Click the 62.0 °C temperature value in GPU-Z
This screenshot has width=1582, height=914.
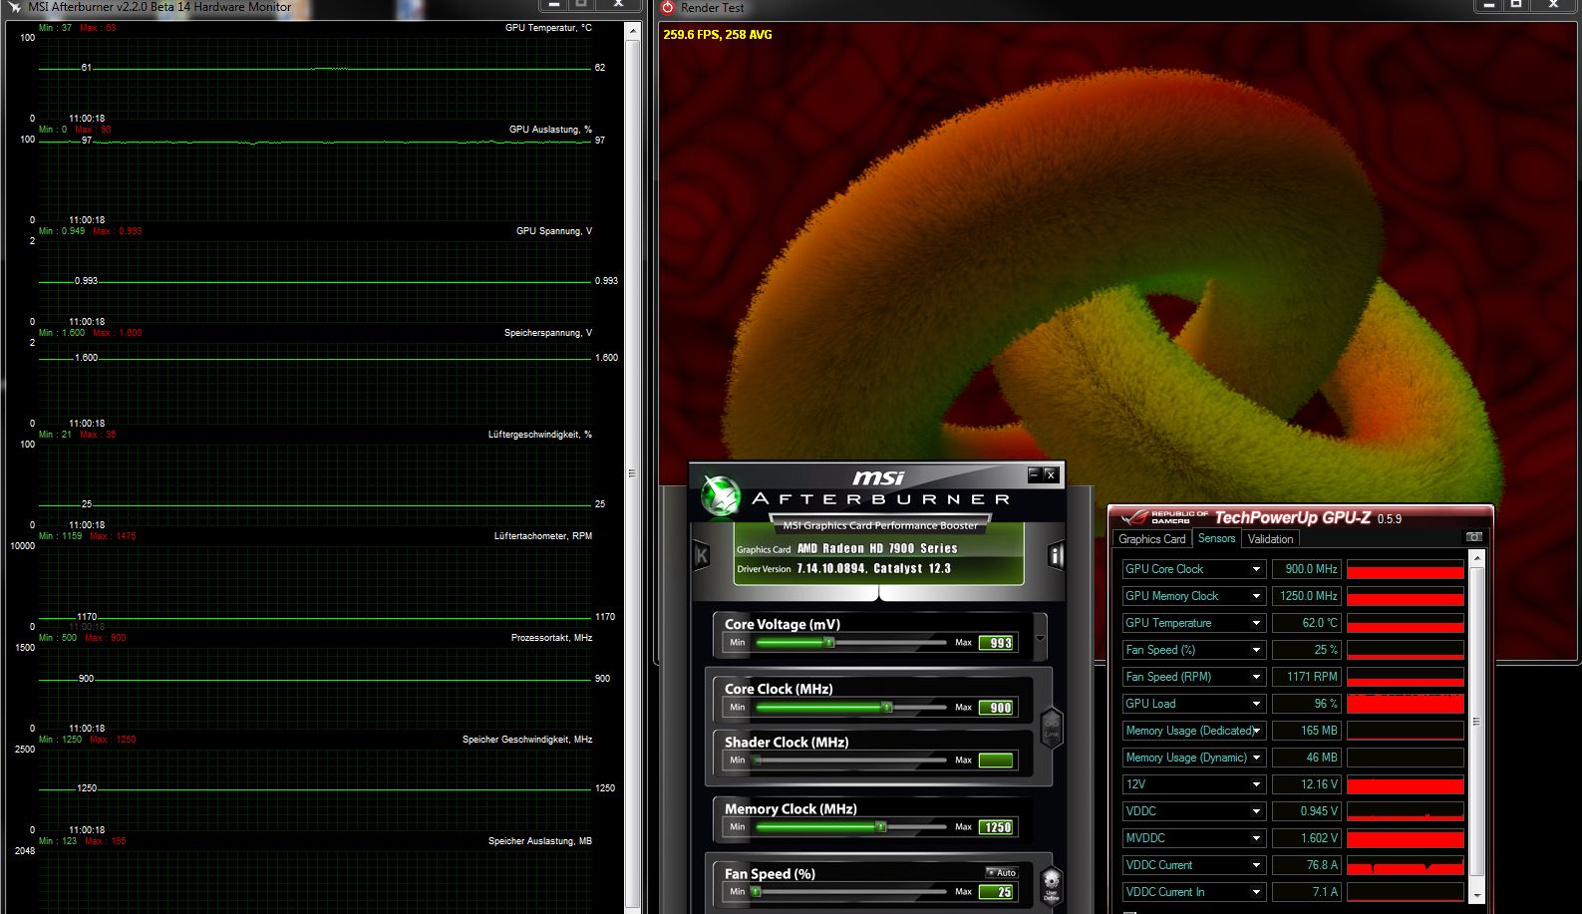point(1307,623)
